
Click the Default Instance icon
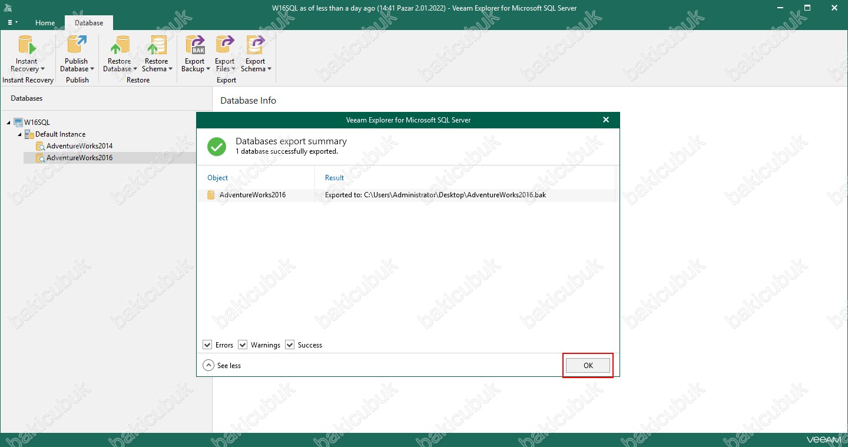tap(29, 134)
